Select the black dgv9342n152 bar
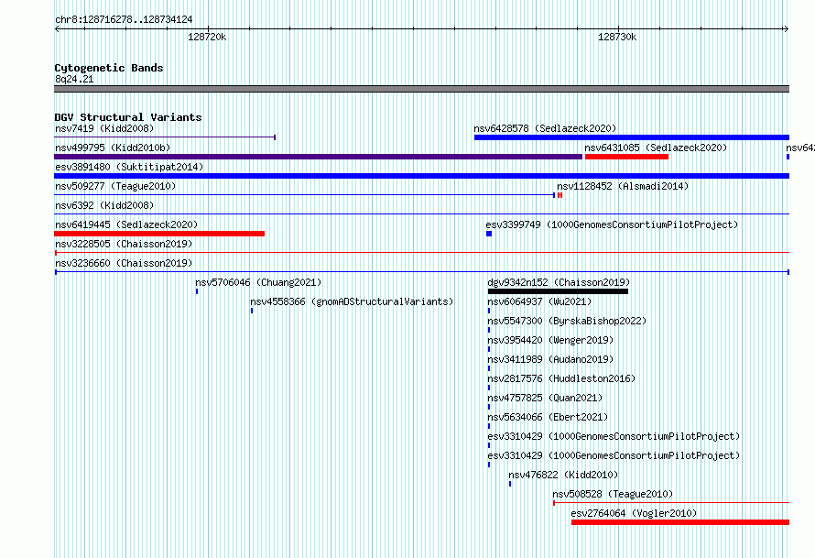The width and height of the screenshot is (815, 558). [x=558, y=291]
